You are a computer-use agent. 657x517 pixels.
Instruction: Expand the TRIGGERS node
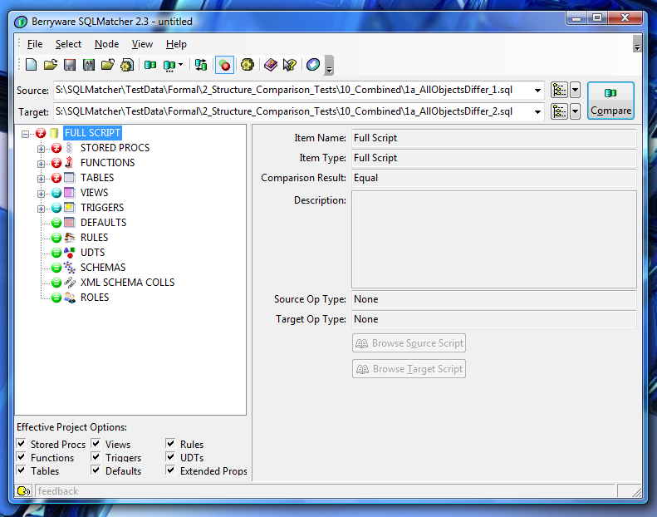pyautogui.click(x=41, y=209)
